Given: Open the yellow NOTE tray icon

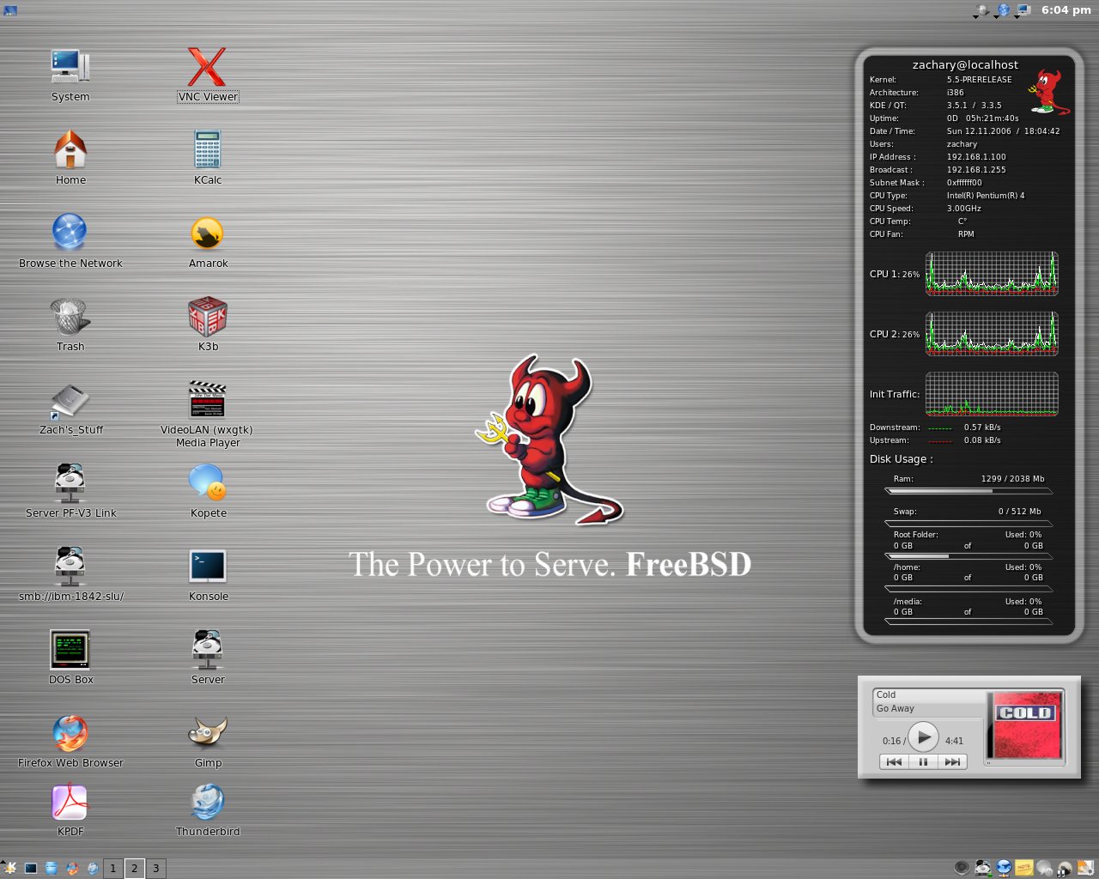Looking at the screenshot, I should [1024, 868].
